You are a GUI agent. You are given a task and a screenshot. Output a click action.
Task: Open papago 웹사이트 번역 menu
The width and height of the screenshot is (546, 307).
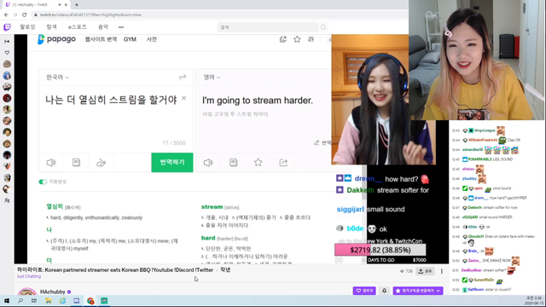(x=101, y=39)
